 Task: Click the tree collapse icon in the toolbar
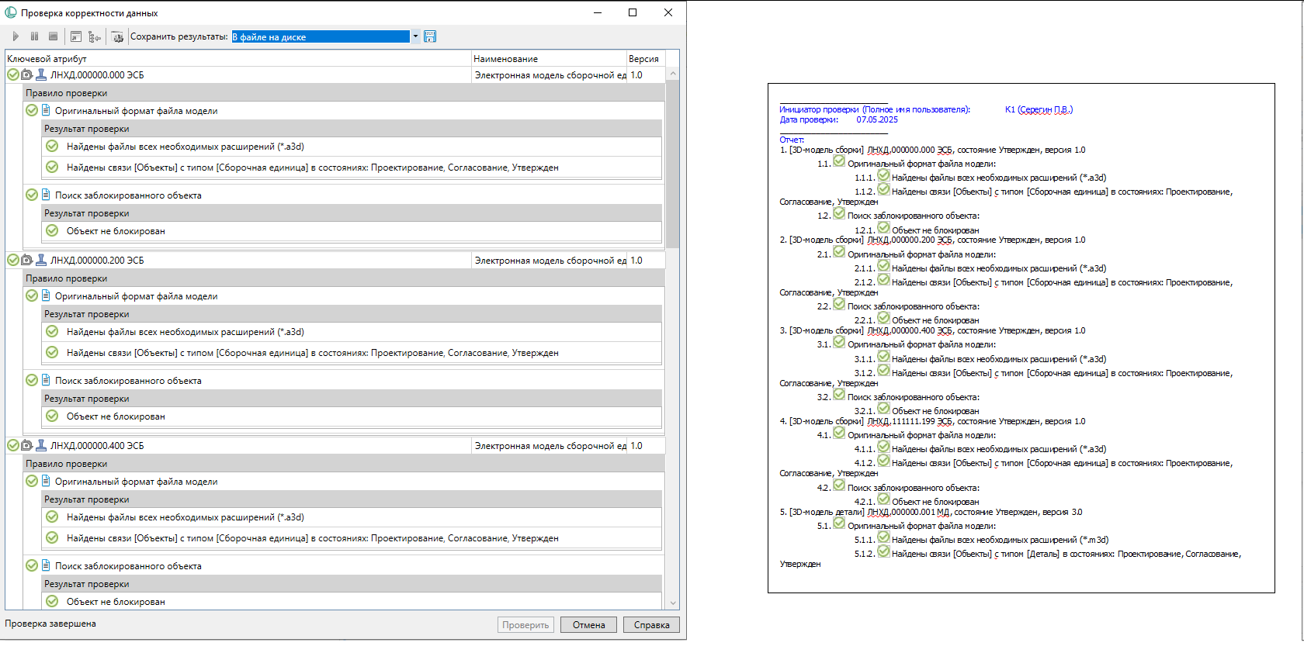point(95,36)
